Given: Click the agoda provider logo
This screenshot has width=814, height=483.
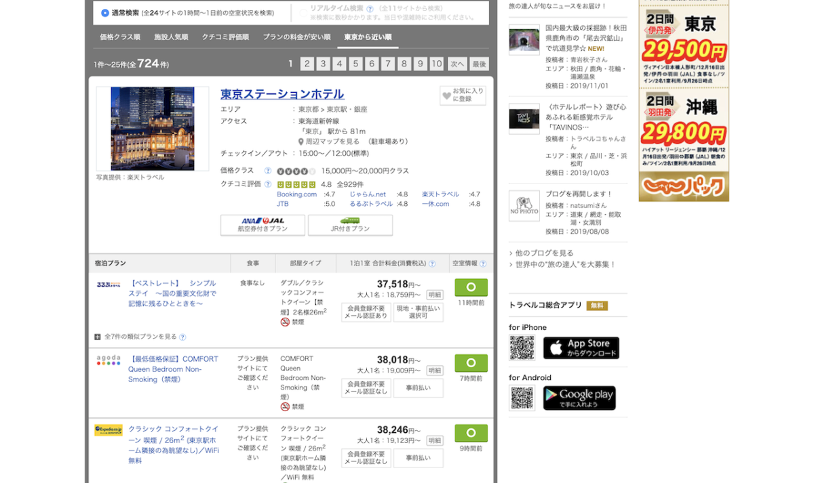Looking at the screenshot, I should (x=109, y=360).
